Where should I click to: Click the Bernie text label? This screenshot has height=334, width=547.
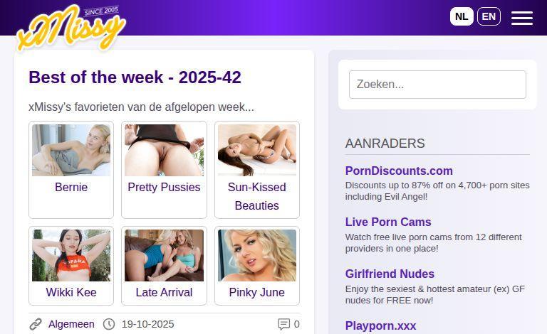click(x=71, y=187)
